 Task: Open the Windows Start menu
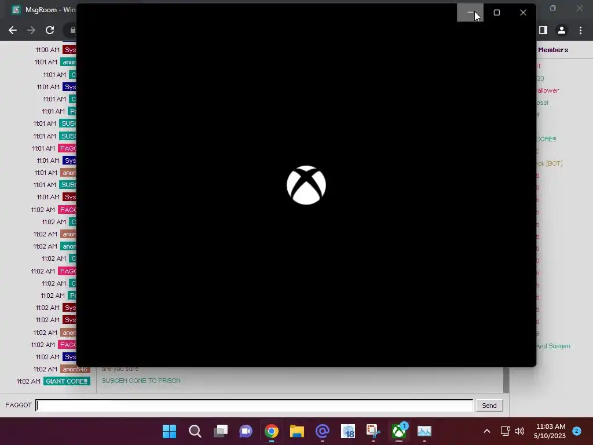click(169, 431)
